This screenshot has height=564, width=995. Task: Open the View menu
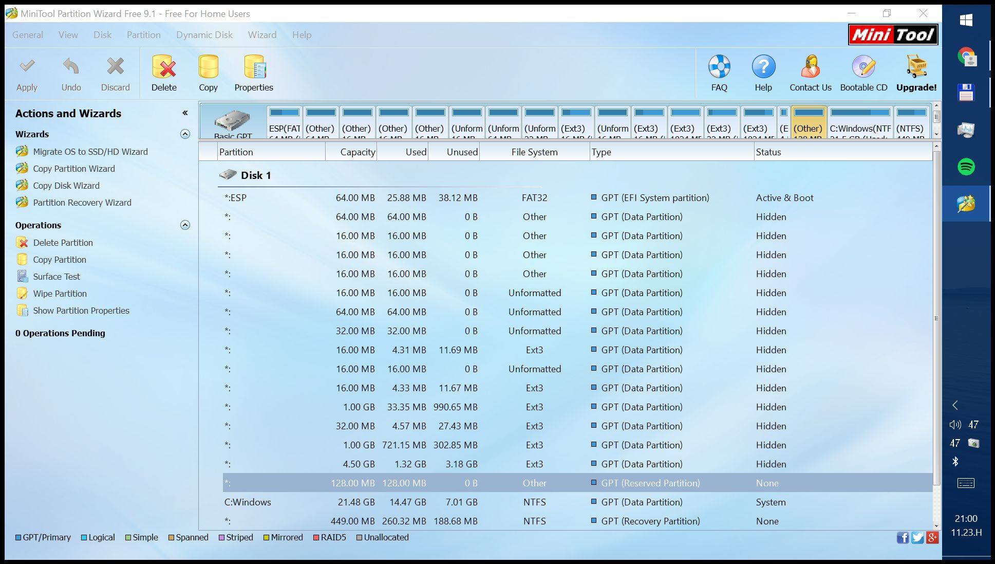[x=68, y=35]
